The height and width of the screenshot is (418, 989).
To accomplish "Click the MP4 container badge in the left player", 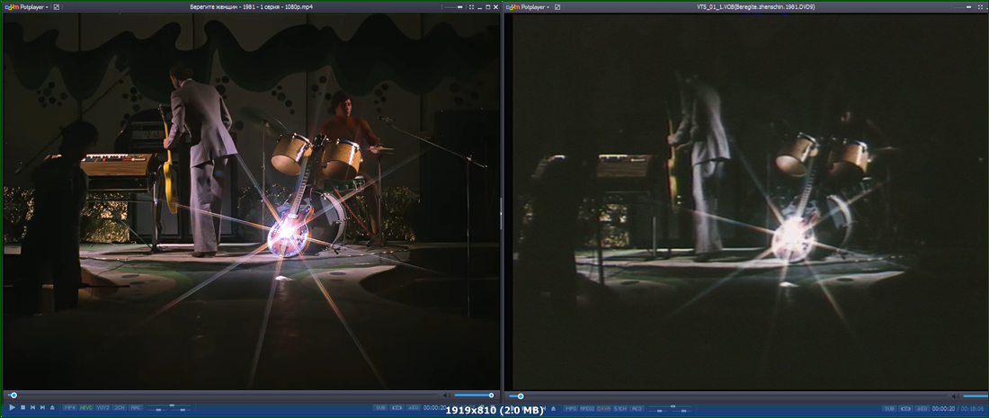I will (69, 408).
